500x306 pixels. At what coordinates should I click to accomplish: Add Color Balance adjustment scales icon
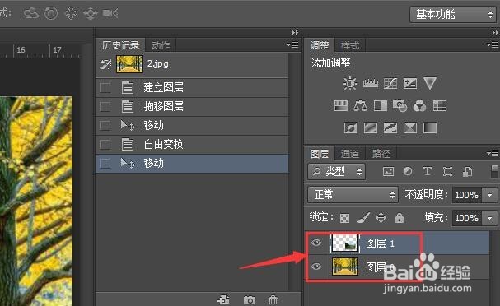pyautogui.click(x=360, y=106)
